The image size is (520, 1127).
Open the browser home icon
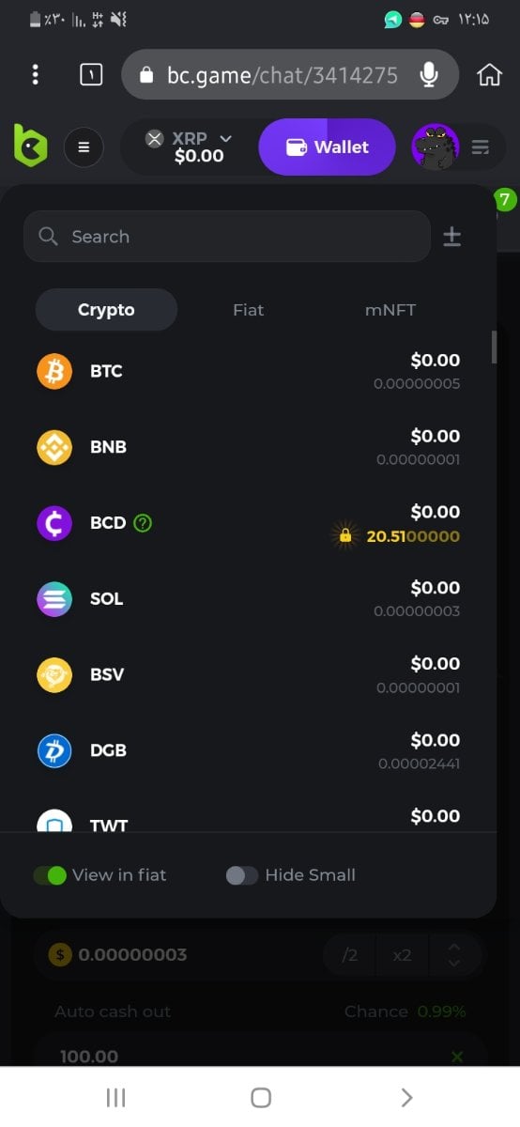(489, 75)
